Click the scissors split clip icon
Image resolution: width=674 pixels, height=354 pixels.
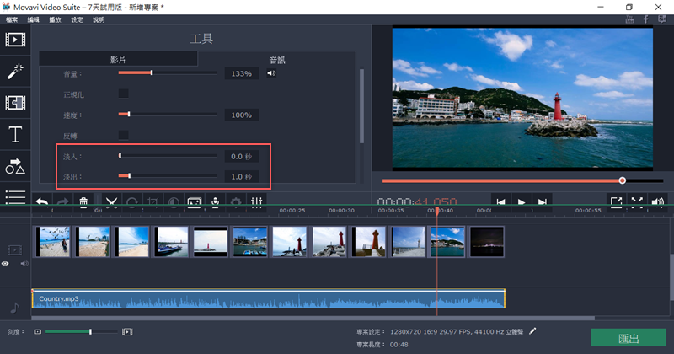pyautogui.click(x=111, y=202)
